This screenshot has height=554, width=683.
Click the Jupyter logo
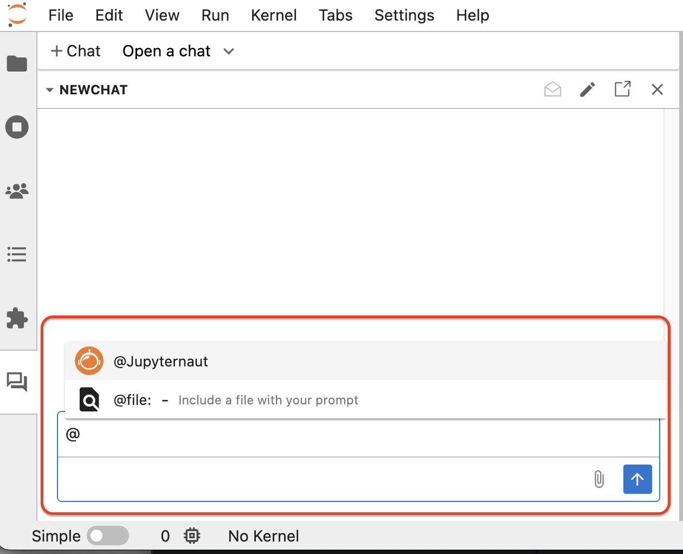pyautogui.click(x=17, y=15)
